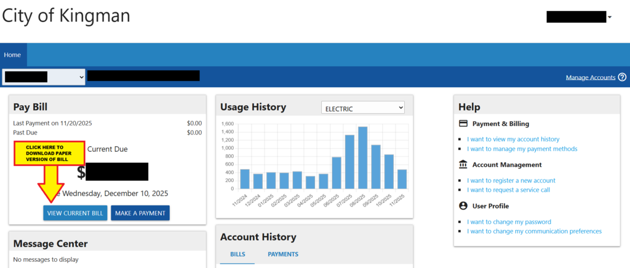Click the User Profile person icon
Screen dimensions: 630x268
pos(463,206)
